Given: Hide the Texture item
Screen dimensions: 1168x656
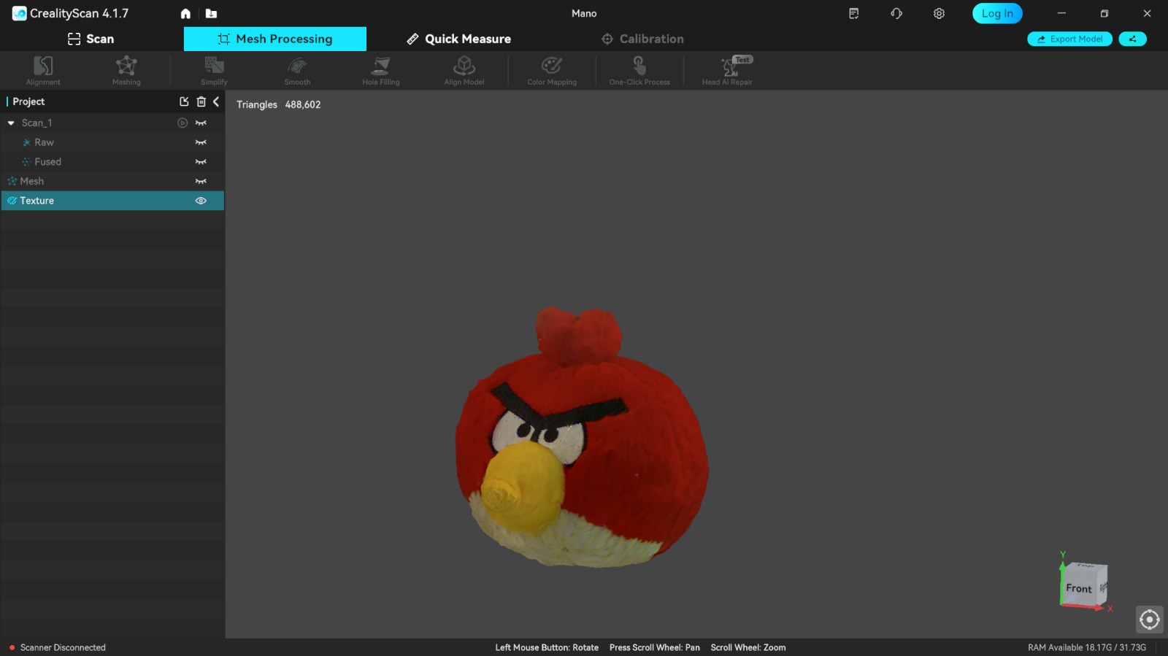Looking at the screenshot, I should 201,201.
